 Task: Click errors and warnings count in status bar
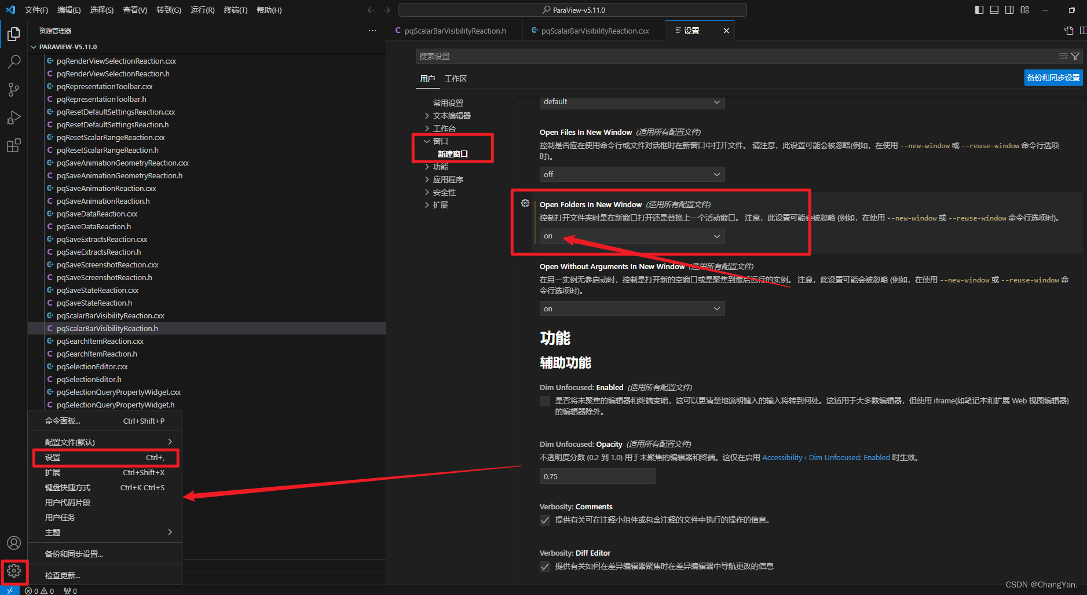tap(39, 591)
